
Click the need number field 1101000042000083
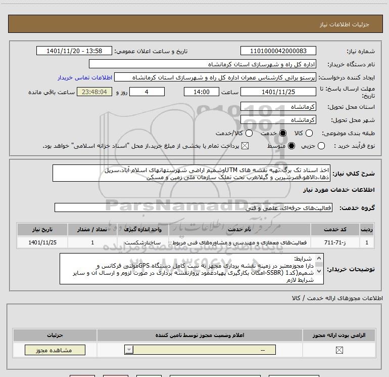278,51
